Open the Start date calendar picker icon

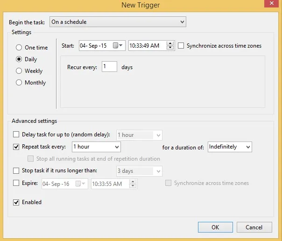(118, 45)
